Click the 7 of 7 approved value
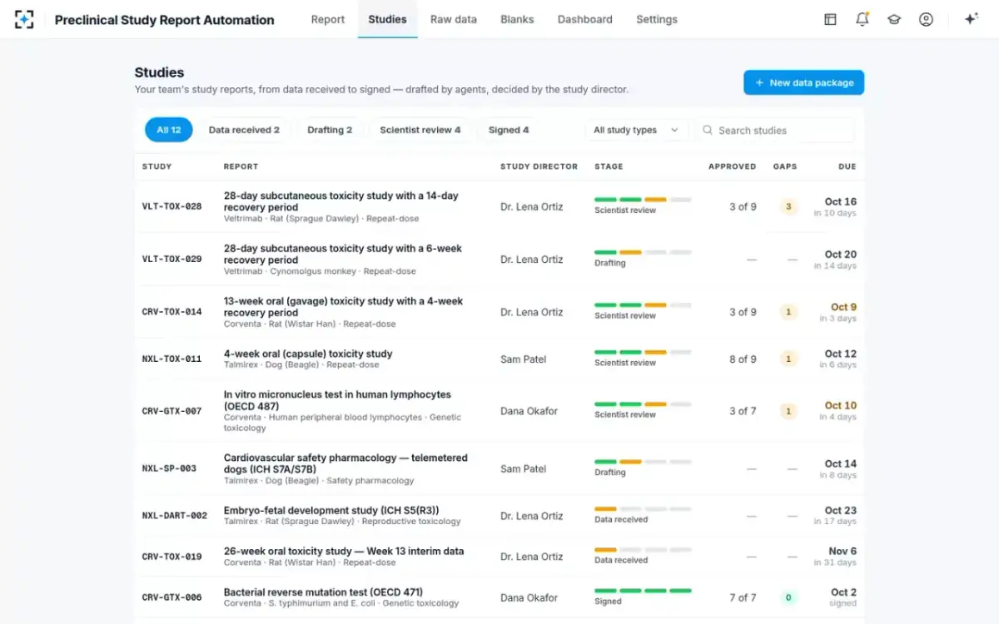This screenshot has height=624, width=999. tap(743, 597)
